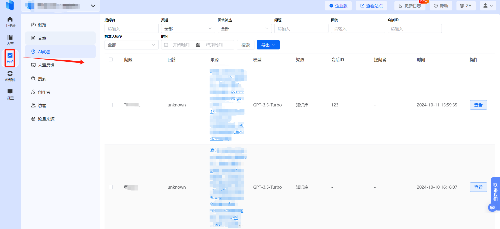This screenshot has width=500, height=229.
Task: Select the 分析 analytics sidebar icon
Action: [10, 55]
